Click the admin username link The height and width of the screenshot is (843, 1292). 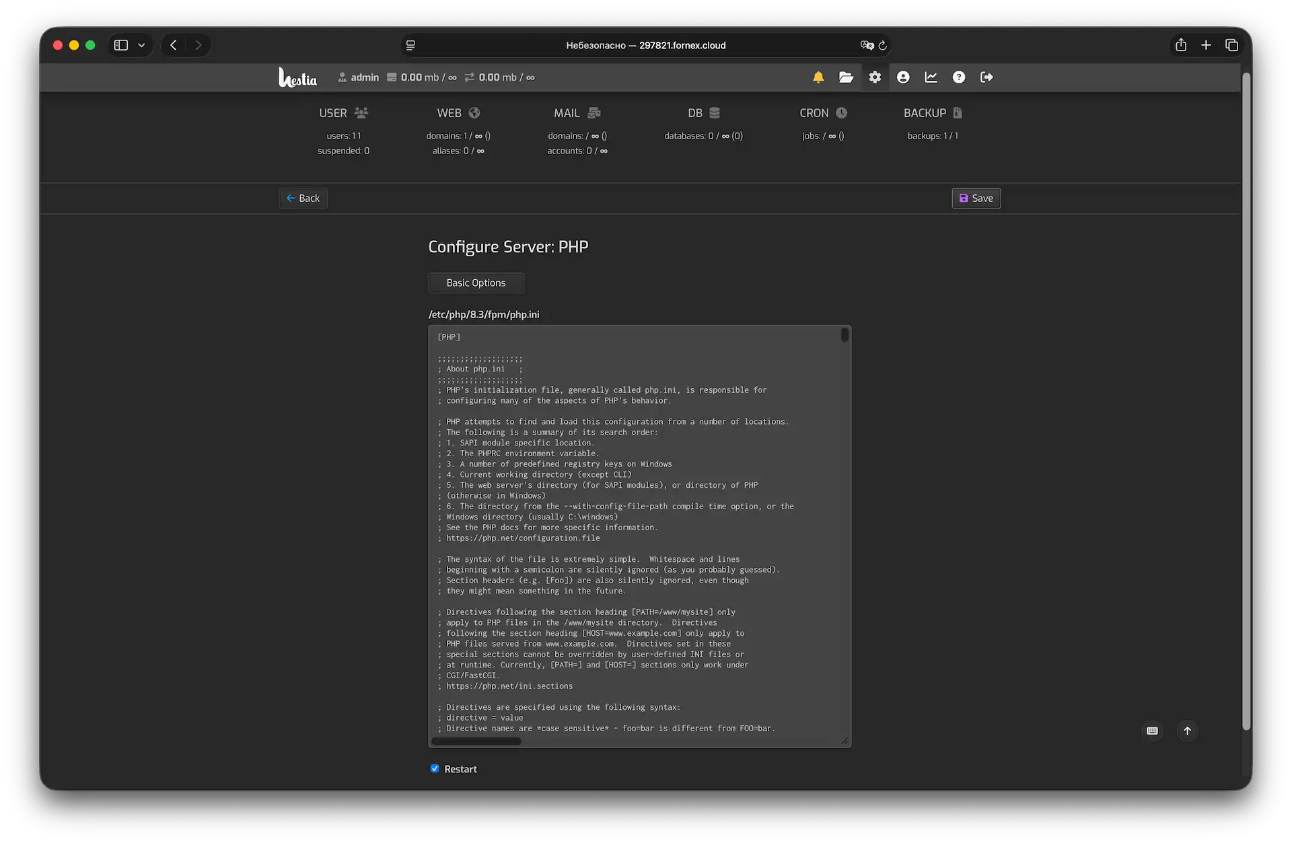[x=358, y=77]
